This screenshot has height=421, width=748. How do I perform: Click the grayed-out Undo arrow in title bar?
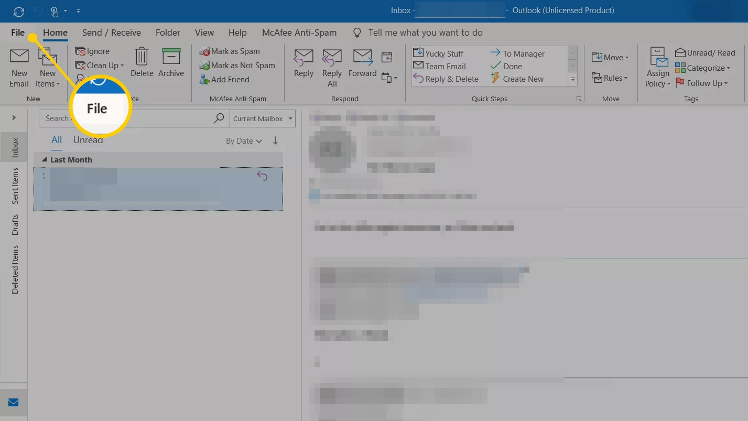(37, 10)
